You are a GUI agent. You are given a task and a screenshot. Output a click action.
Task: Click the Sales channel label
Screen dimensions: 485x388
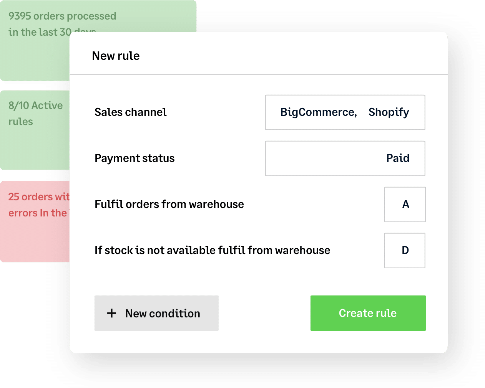point(130,112)
